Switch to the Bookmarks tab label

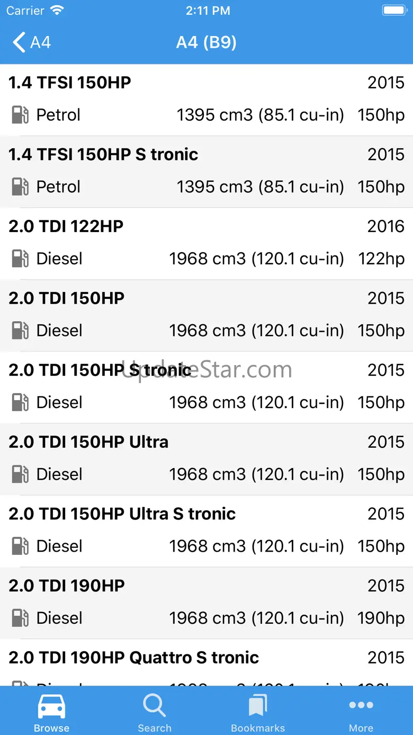coord(258,728)
